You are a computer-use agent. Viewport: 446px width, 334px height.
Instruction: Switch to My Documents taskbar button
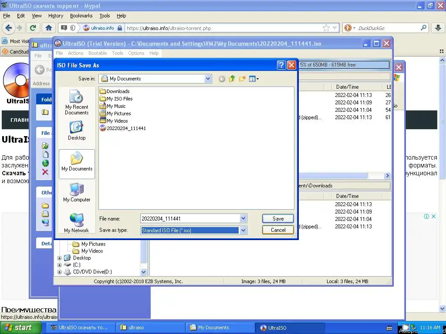point(220,327)
